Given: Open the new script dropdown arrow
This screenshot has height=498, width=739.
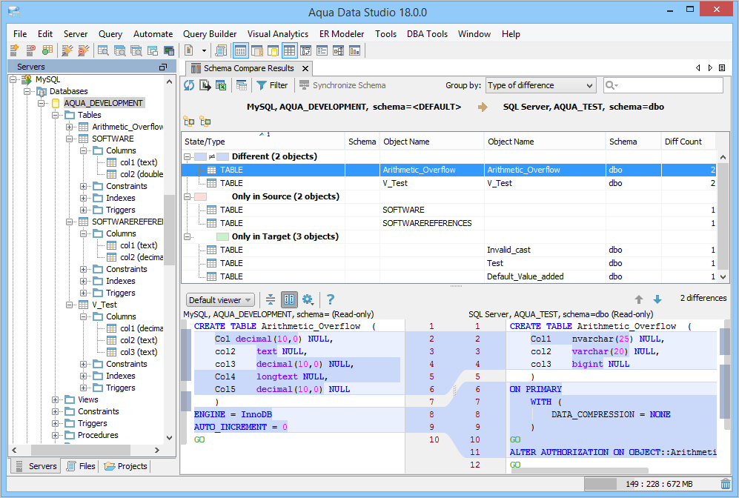Looking at the screenshot, I should click(x=204, y=50).
